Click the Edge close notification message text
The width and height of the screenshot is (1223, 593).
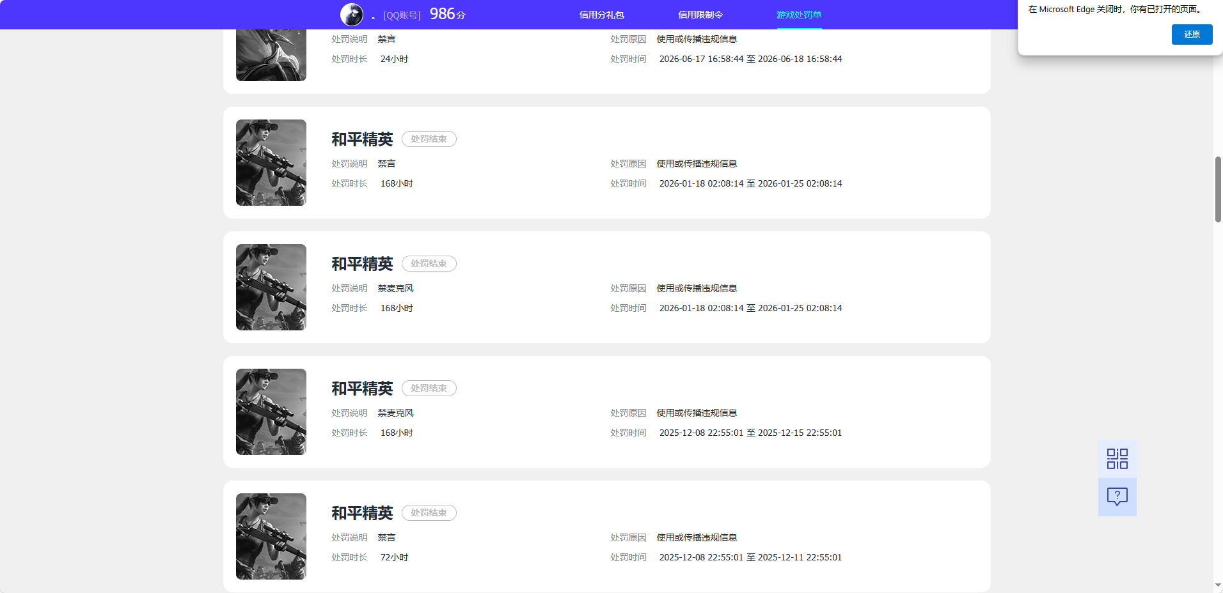pyautogui.click(x=1116, y=9)
